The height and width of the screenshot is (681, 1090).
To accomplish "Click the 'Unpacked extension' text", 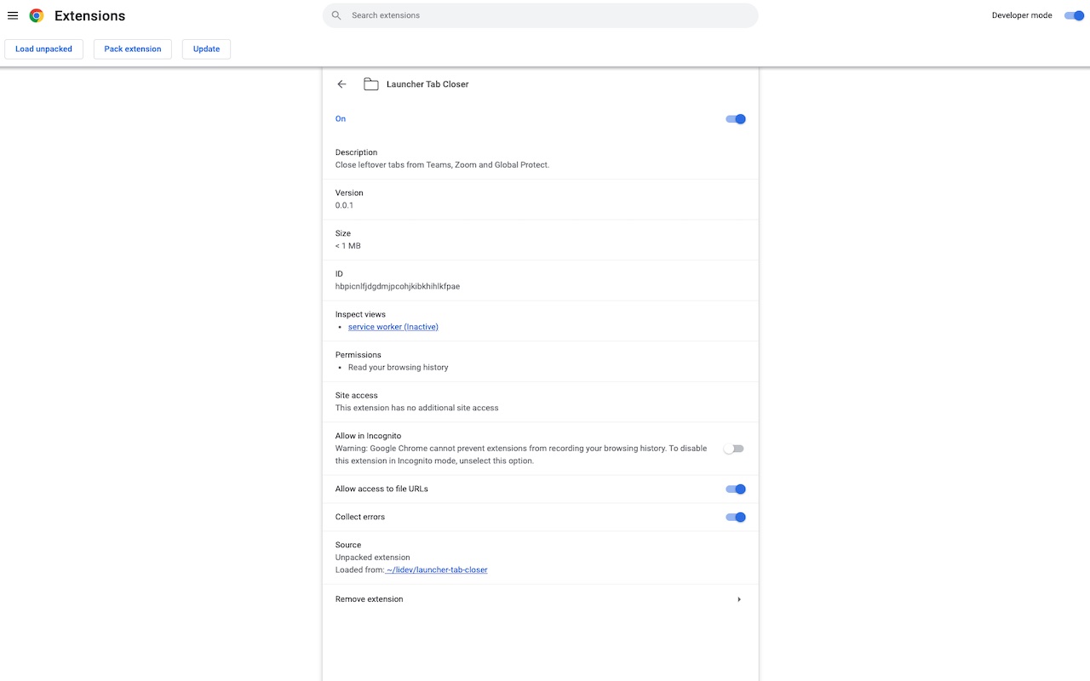I will click(373, 558).
